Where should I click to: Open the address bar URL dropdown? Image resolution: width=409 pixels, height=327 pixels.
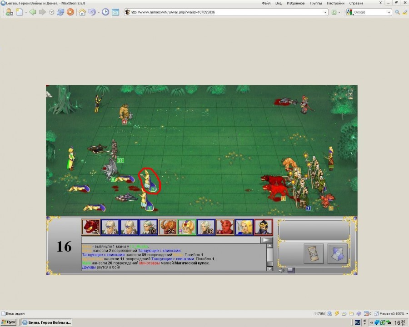click(x=325, y=12)
